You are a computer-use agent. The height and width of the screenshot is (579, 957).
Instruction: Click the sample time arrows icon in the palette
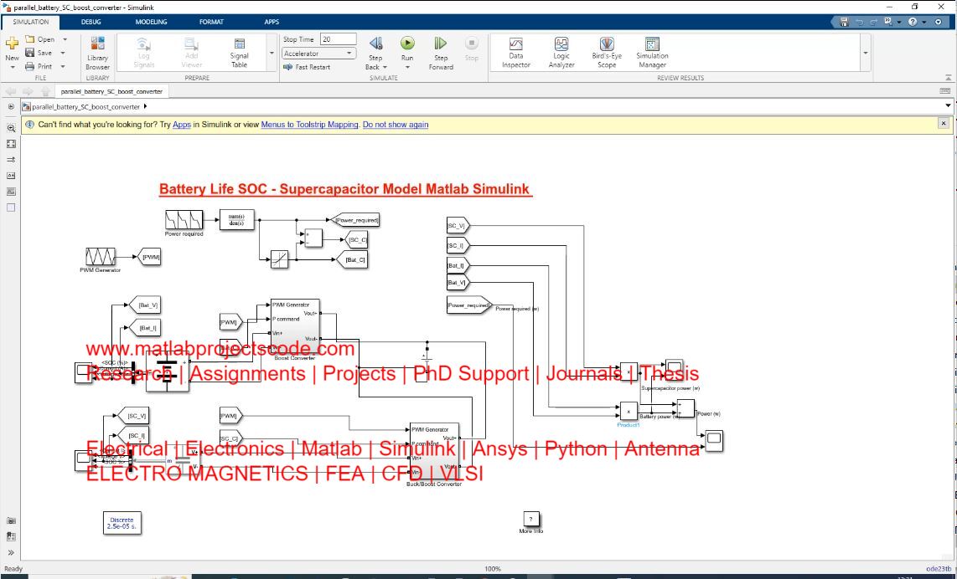click(11, 160)
